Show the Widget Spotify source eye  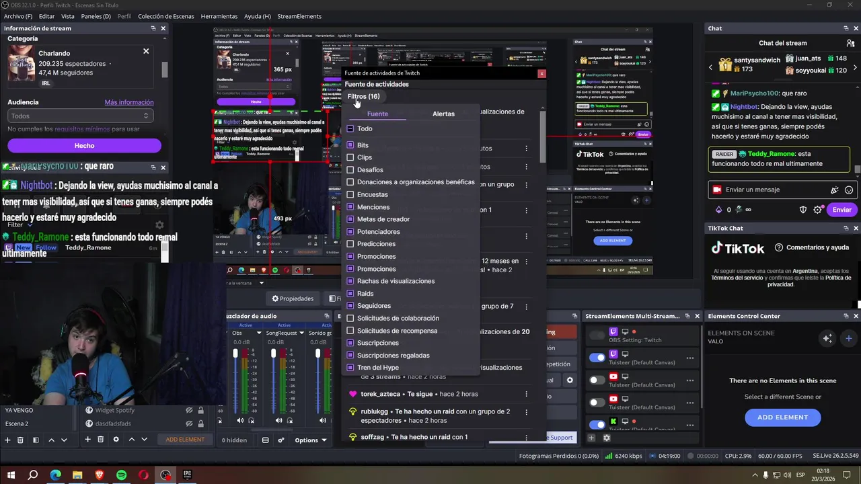(190, 410)
